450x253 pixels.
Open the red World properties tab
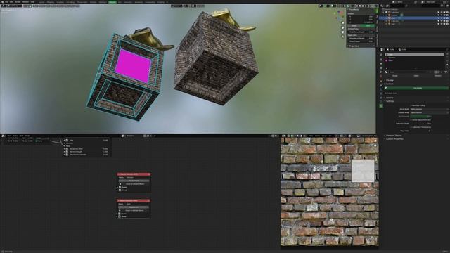tap(381, 76)
